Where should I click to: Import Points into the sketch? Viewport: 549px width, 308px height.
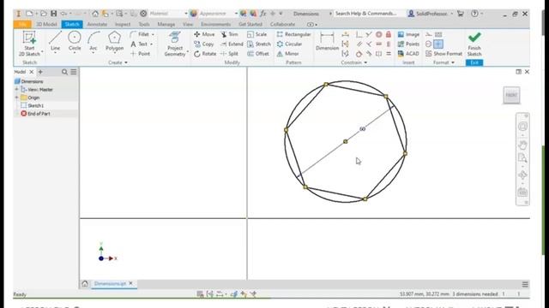(408, 44)
